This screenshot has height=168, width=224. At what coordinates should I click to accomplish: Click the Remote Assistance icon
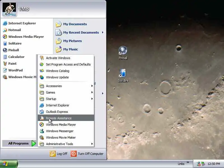click(x=42, y=118)
